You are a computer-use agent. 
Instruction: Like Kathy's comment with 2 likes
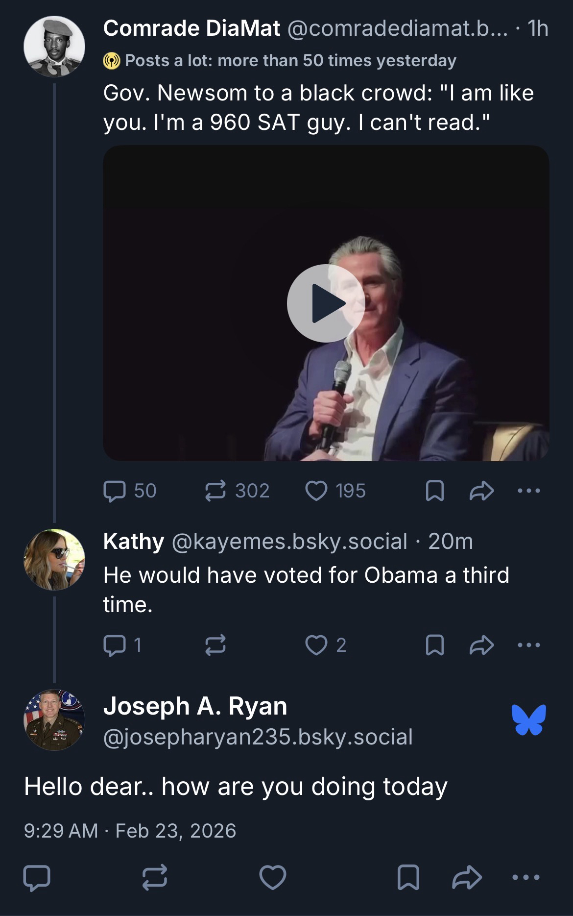point(316,645)
